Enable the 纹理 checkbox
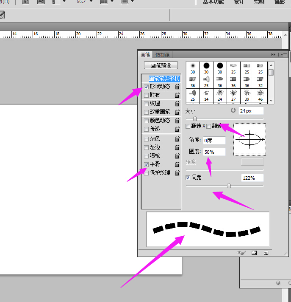Image resolution: width=291 pixels, height=302 pixels. 147,104
